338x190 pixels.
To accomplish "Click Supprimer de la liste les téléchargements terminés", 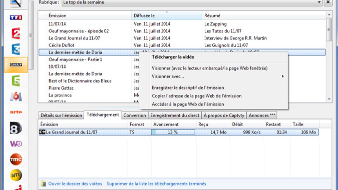I will coord(156,184).
